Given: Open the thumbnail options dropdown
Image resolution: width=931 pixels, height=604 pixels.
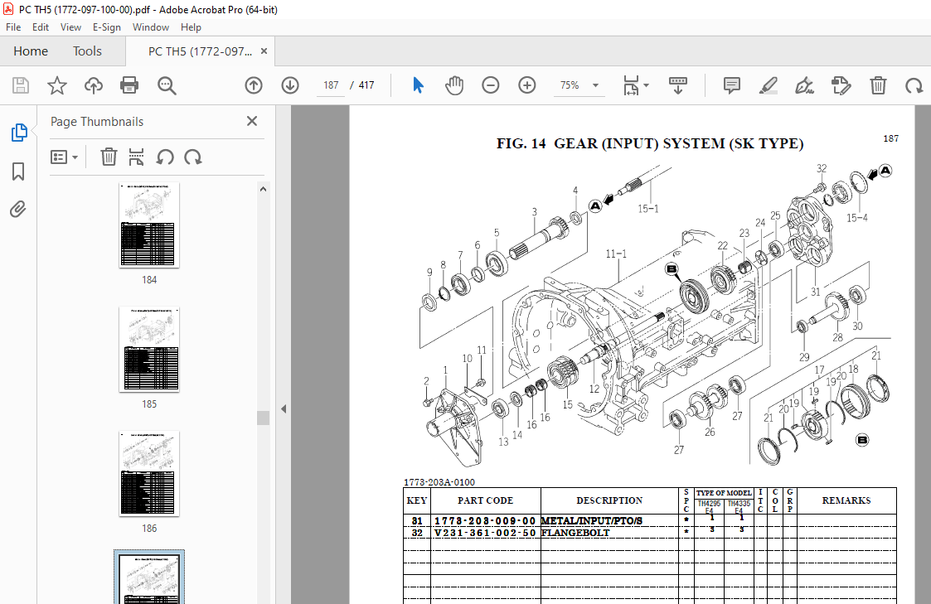Looking at the screenshot, I should pyautogui.click(x=65, y=157).
